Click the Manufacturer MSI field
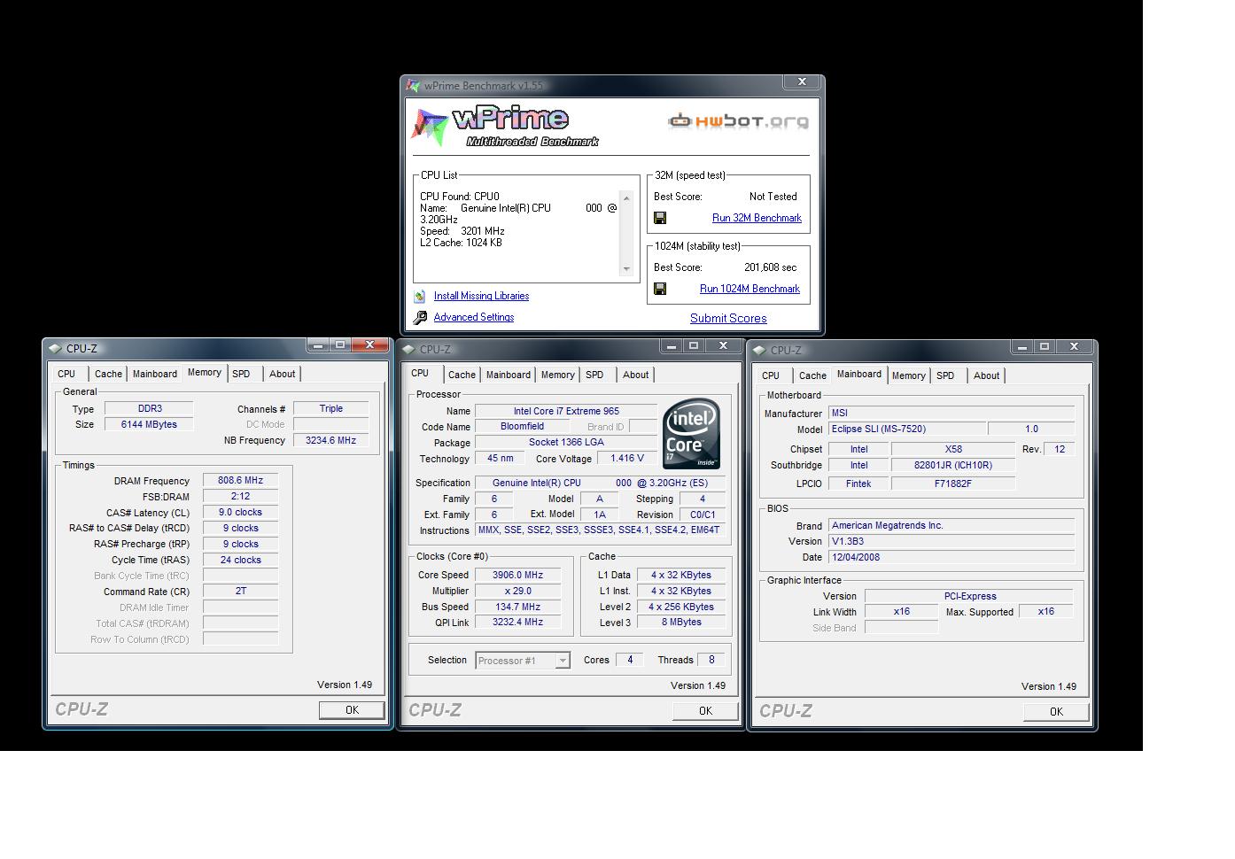 click(x=951, y=413)
